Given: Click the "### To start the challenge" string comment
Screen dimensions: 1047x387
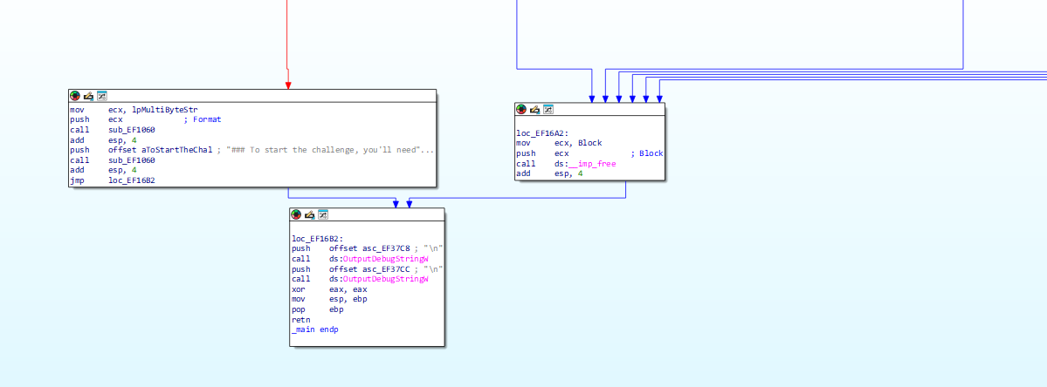Looking at the screenshot, I should click(330, 151).
